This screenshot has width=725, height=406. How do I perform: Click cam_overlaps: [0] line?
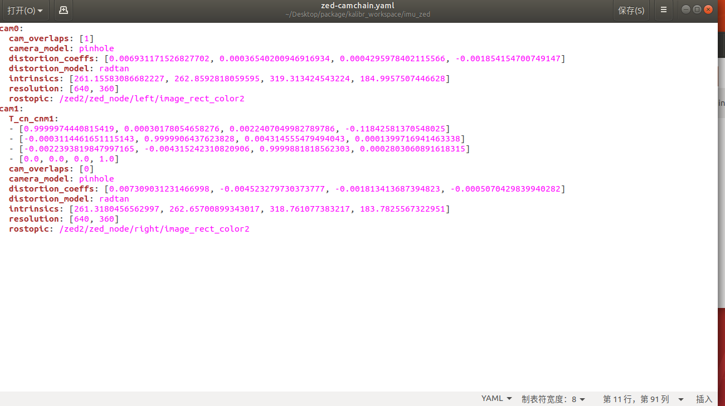pos(52,169)
